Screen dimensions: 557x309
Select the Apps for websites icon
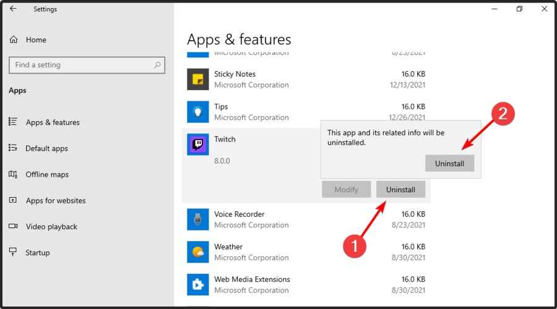(x=13, y=200)
